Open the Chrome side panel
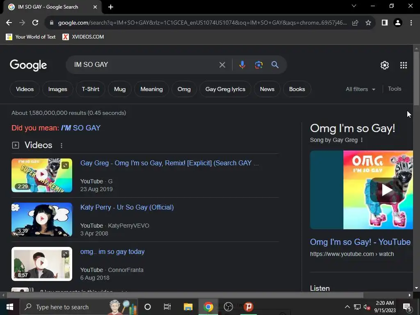 (x=385, y=23)
